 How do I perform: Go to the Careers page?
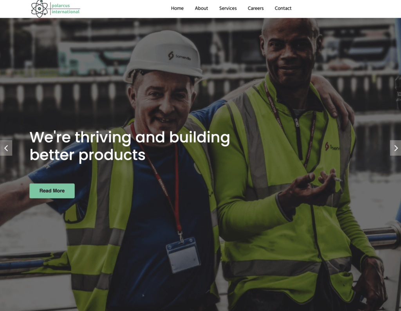coord(255,8)
